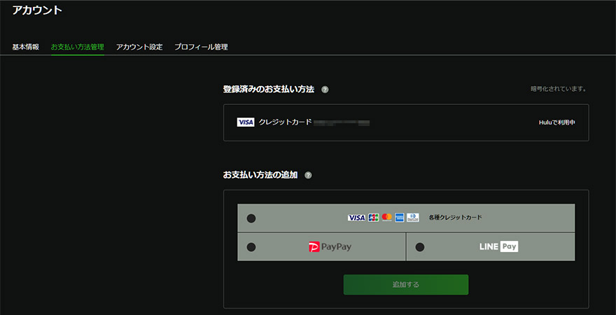The height and width of the screenshot is (315, 616).
Task: Click the クレジットカード label in registered method
Action: point(285,122)
